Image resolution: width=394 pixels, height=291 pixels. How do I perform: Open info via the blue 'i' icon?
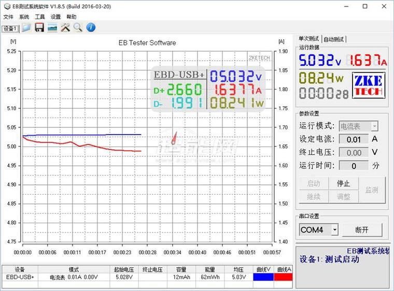[x=91, y=27]
